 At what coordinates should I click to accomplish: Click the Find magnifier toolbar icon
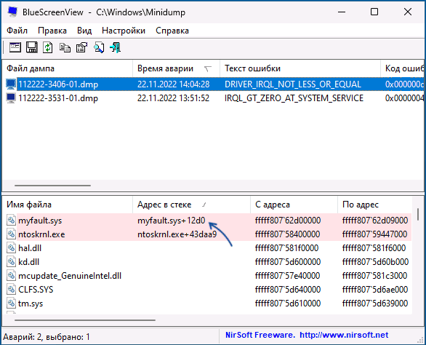[x=99, y=47]
